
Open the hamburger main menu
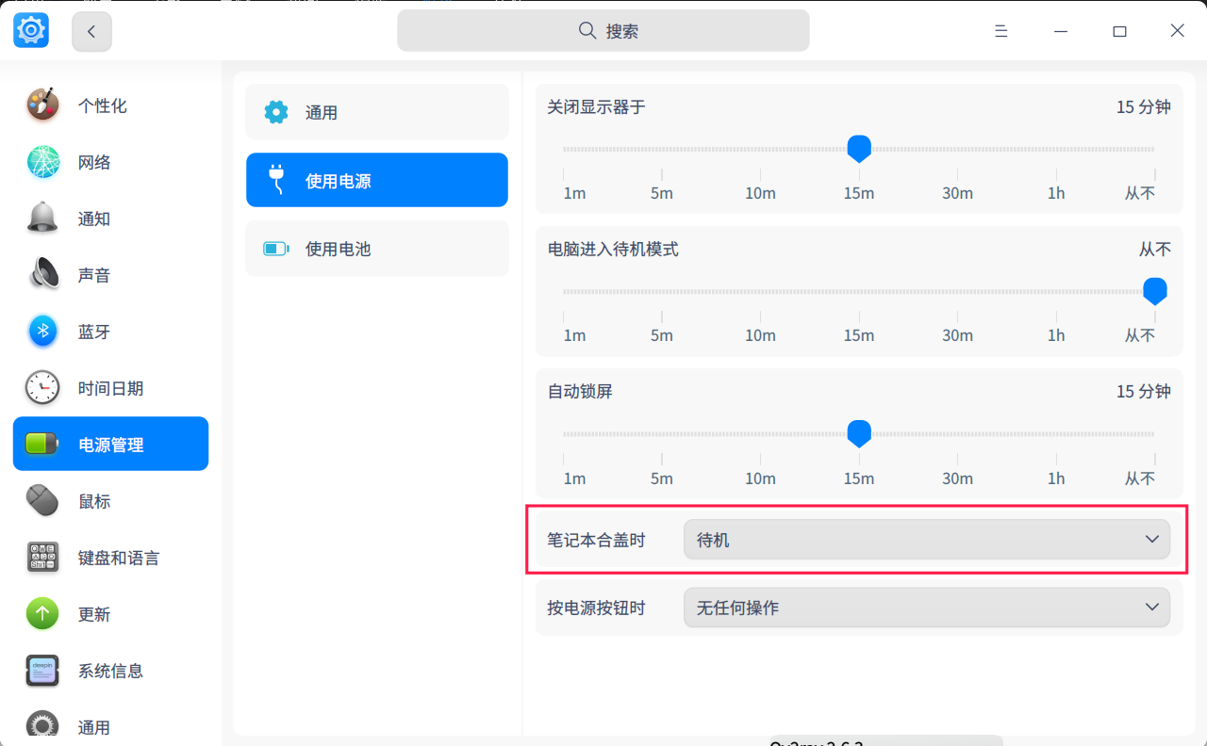coord(1001,31)
